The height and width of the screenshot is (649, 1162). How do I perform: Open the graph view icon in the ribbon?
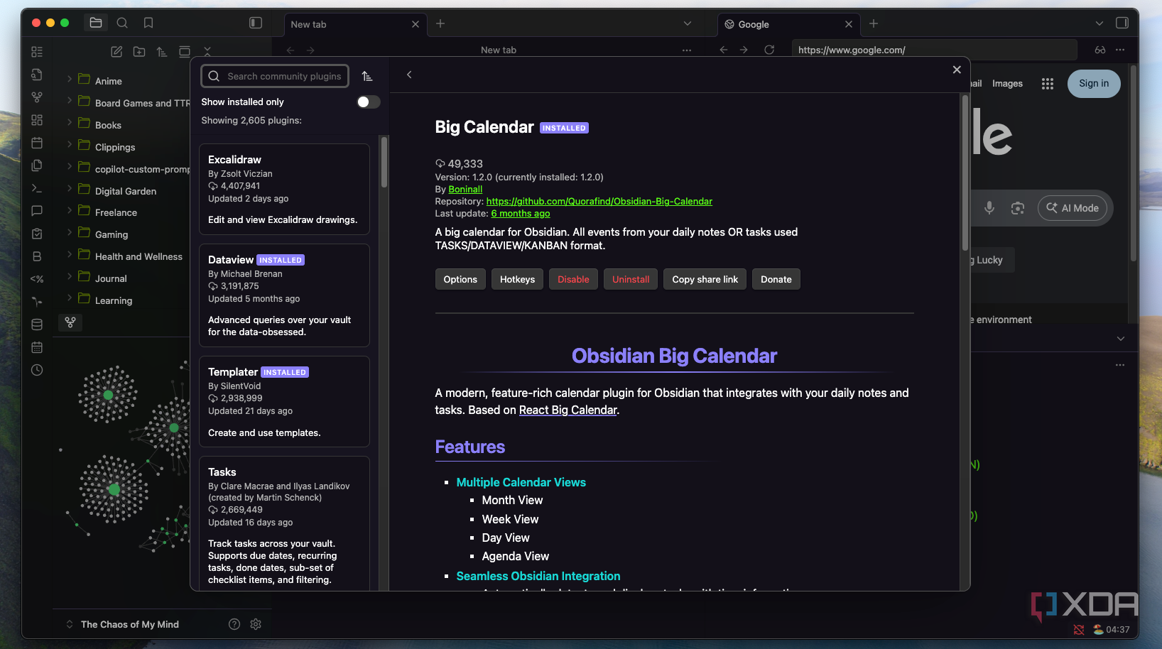[37, 97]
